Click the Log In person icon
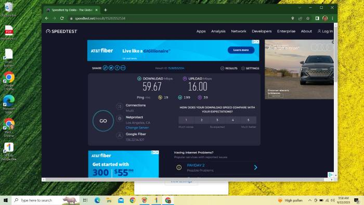This screenshot has width=364, height=205. (x=319, y=31)
